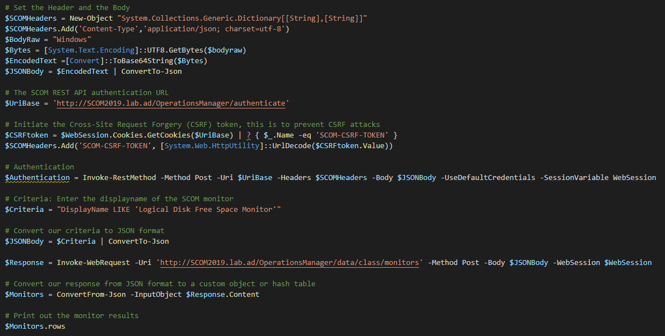This screenshot has height=336, width=665.
Task: Click the $BodyRaw variable assignment
Action: (x=22, y=39)
